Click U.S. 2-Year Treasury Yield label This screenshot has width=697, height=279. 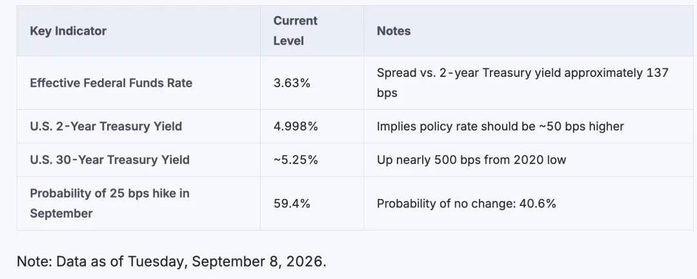pos(106,127)
